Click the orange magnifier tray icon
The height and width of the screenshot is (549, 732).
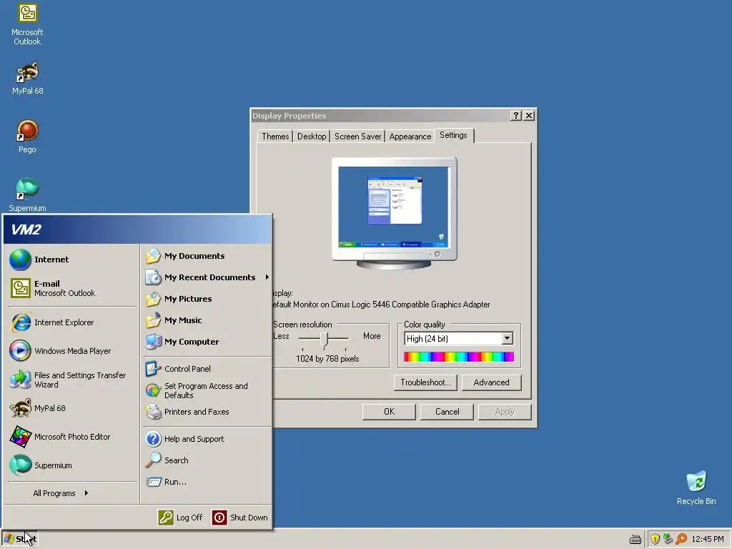[x=681, y=539]
